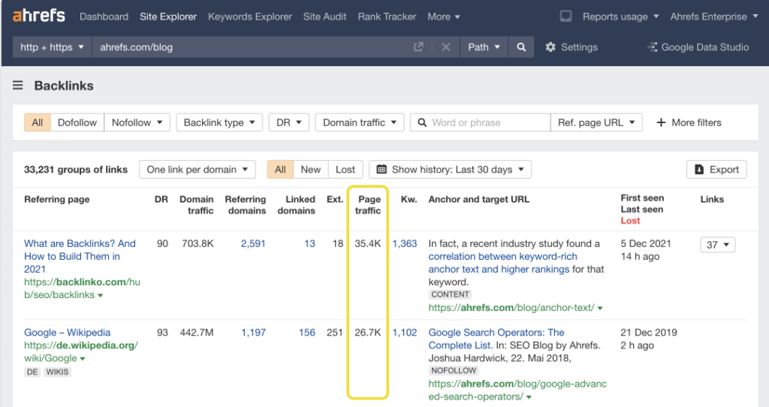
Task: Open Google Data Studio integration
Action: (x=698, y=47)
